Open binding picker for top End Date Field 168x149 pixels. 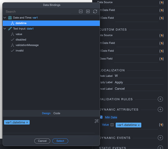coord(161,18)
